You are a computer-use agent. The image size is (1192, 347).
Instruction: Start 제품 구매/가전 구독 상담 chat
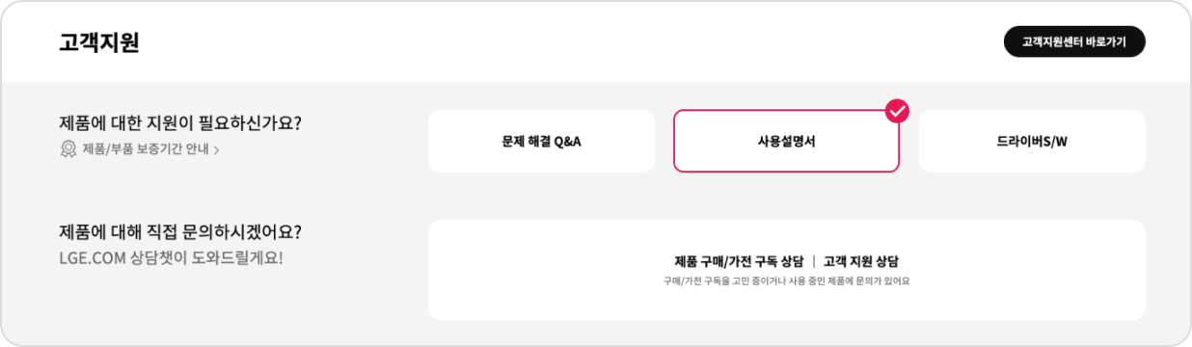739,261
